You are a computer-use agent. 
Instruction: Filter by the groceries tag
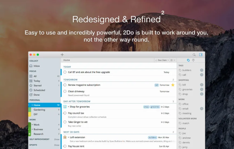187,89
